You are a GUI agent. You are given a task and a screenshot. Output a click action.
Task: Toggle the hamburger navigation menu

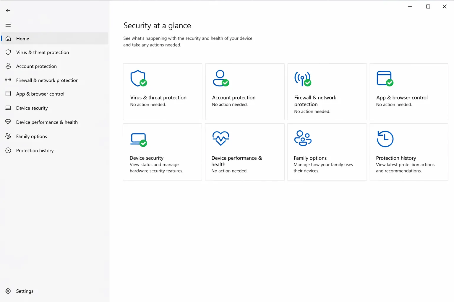click(8, 25)
